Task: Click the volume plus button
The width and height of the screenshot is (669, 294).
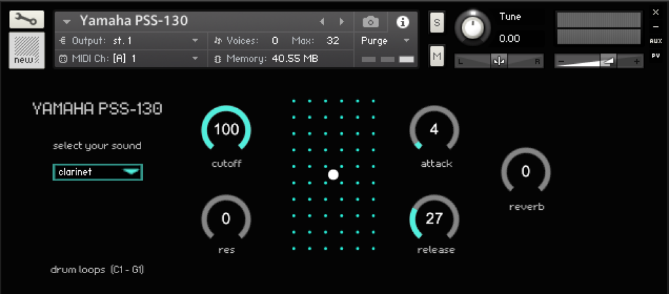Action: [636, 62]
